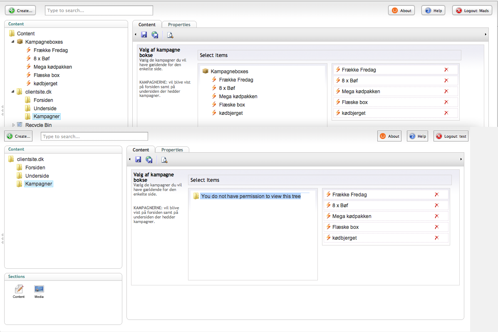Expand the Recycle Bin tree node
The image size is (498, 332).
point(13,124)
